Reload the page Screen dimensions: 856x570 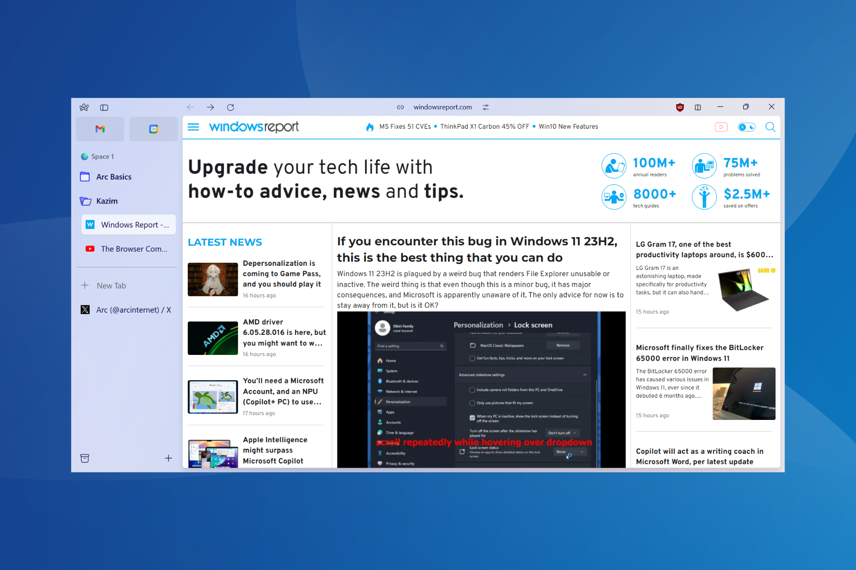point(230,107)
